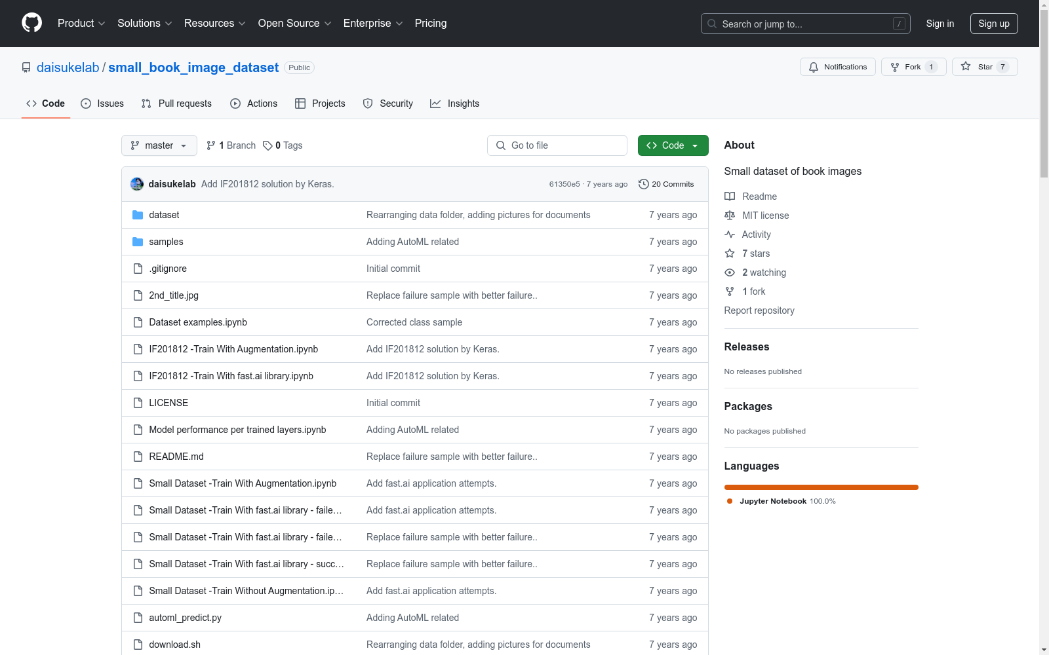Image resolution: width=1049 pixels, height=655 pixels.
Task: Click the fork icon beside 1 fork
Action: click(730, 291)
